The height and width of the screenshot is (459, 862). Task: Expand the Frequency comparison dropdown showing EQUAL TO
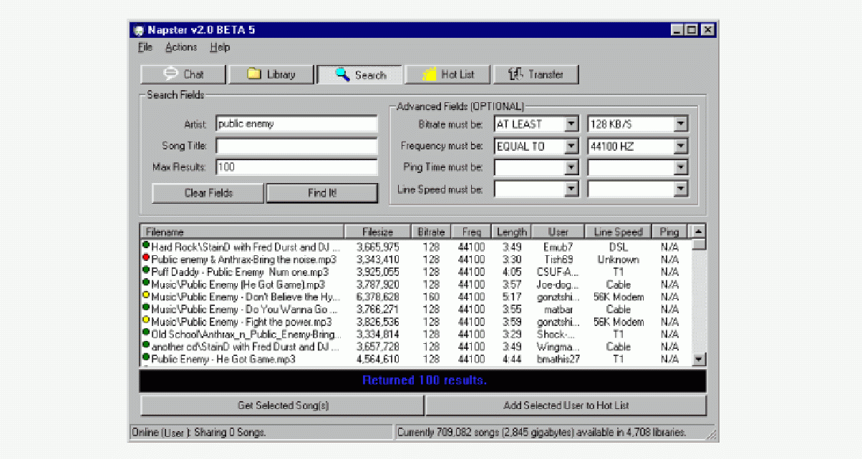[x=571, y=147]
